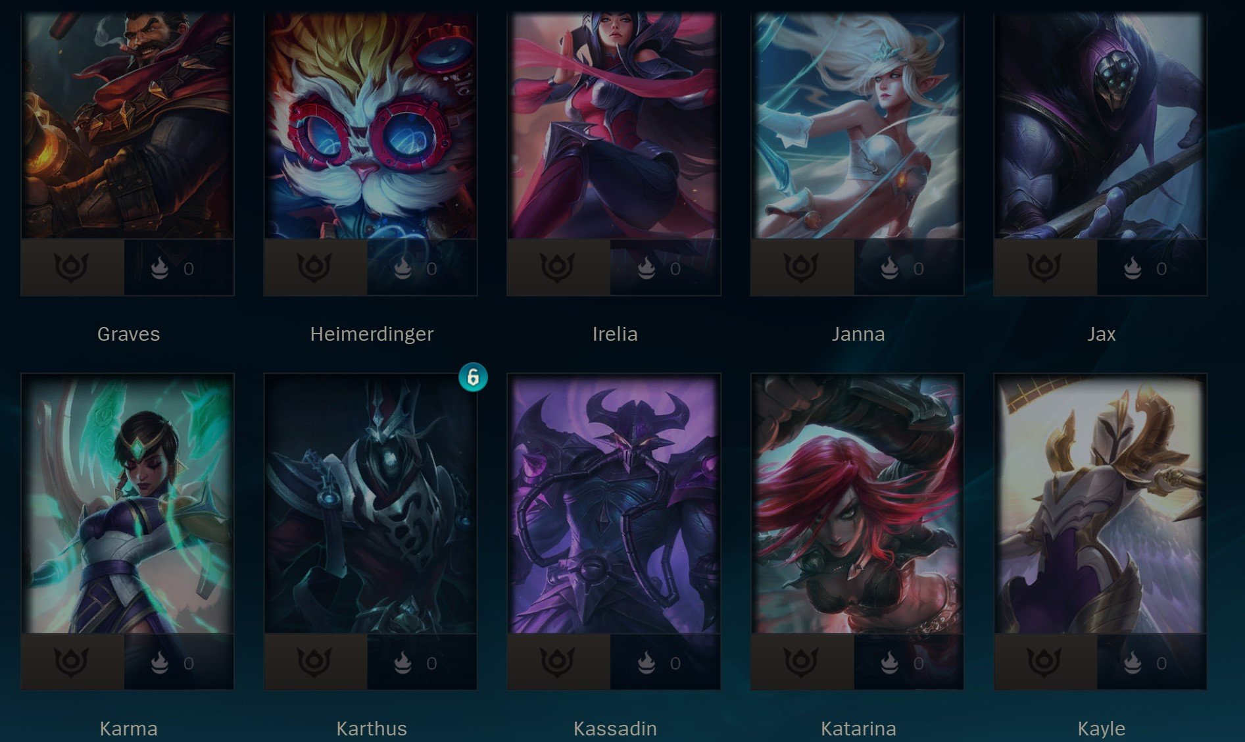Click the mastery crest icon under Katarina
The width and height of the screenshot is (1245, 742).
click(x=801, y=662)
